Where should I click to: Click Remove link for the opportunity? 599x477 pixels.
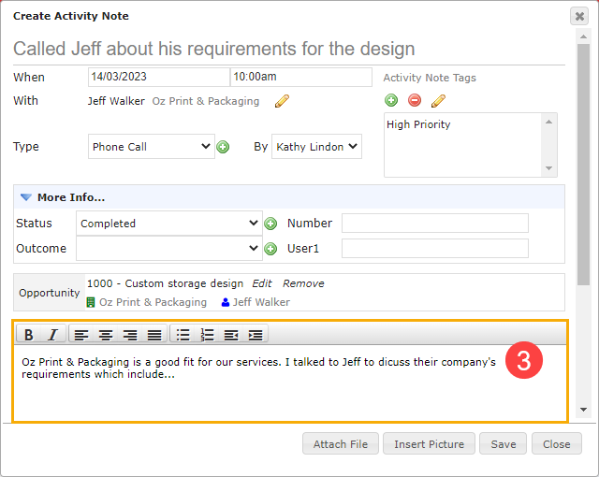pyautogui.click(x=303, y=283)
